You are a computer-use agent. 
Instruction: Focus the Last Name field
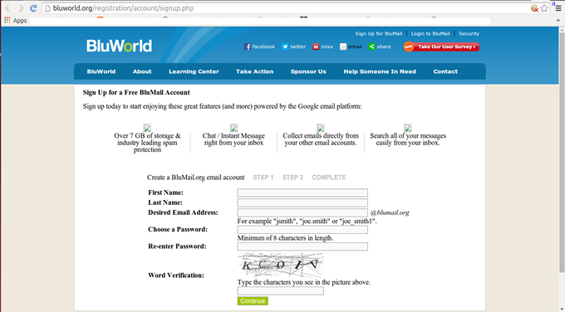click(x=302, y=202)
